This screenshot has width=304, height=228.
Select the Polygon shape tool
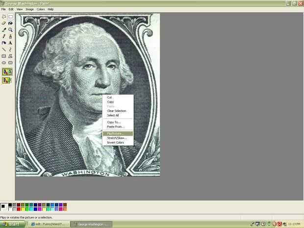[10, 56]
